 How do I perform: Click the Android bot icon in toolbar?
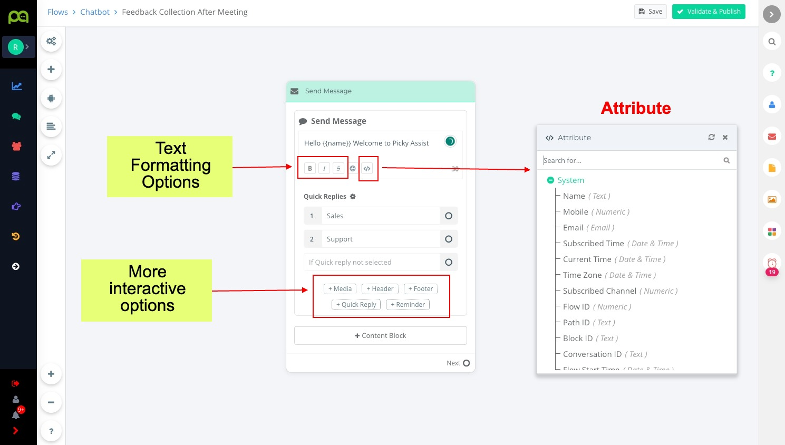pos(51,98)
